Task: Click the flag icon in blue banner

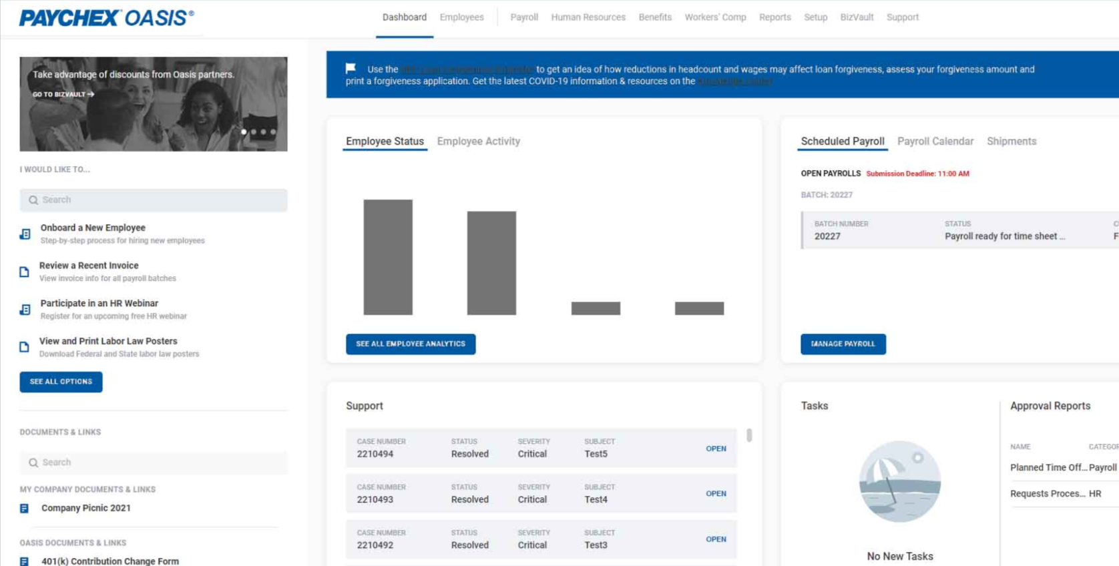Action: click(351, 69)
